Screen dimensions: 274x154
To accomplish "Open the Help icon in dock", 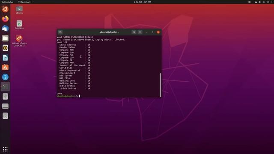I will 5,77.
